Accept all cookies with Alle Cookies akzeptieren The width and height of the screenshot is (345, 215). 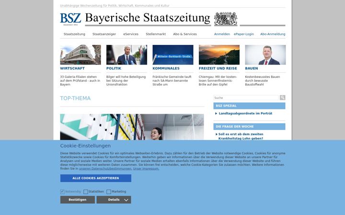coord(96,178)
